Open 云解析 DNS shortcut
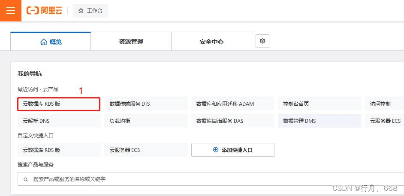The image size is (404, 196). pos(59,121)
